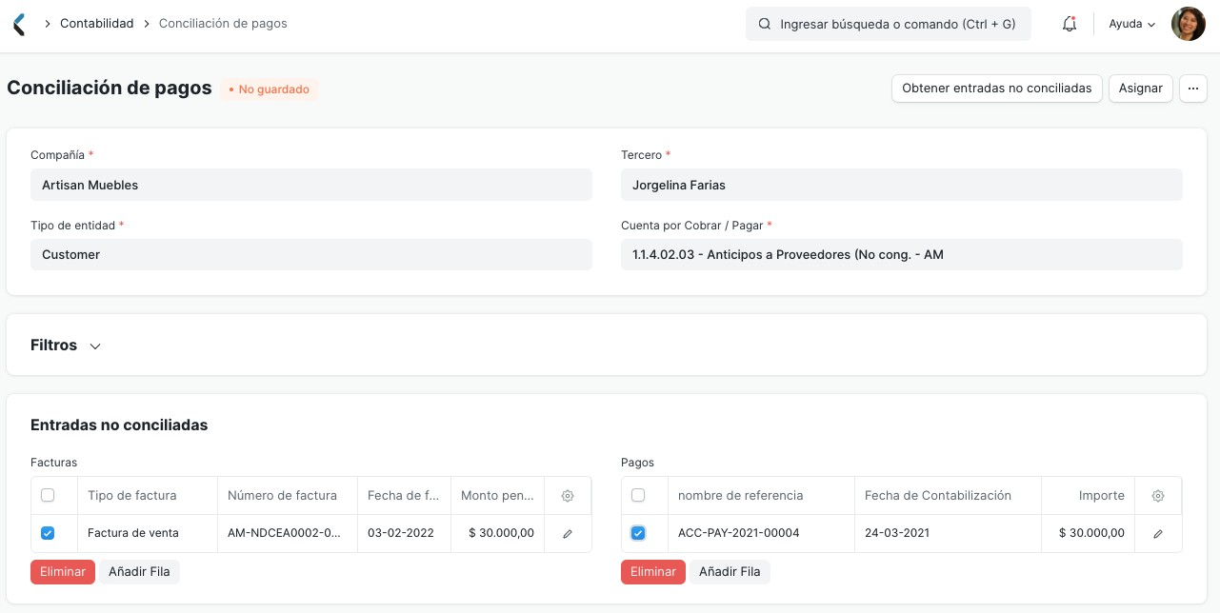
Task: Go to Contabilidad breadcrumb
Action: click(97, 23)
